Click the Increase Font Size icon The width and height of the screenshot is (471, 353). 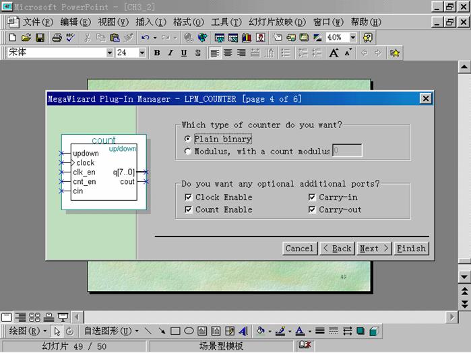pyautogui.click(x=334, y=53)
